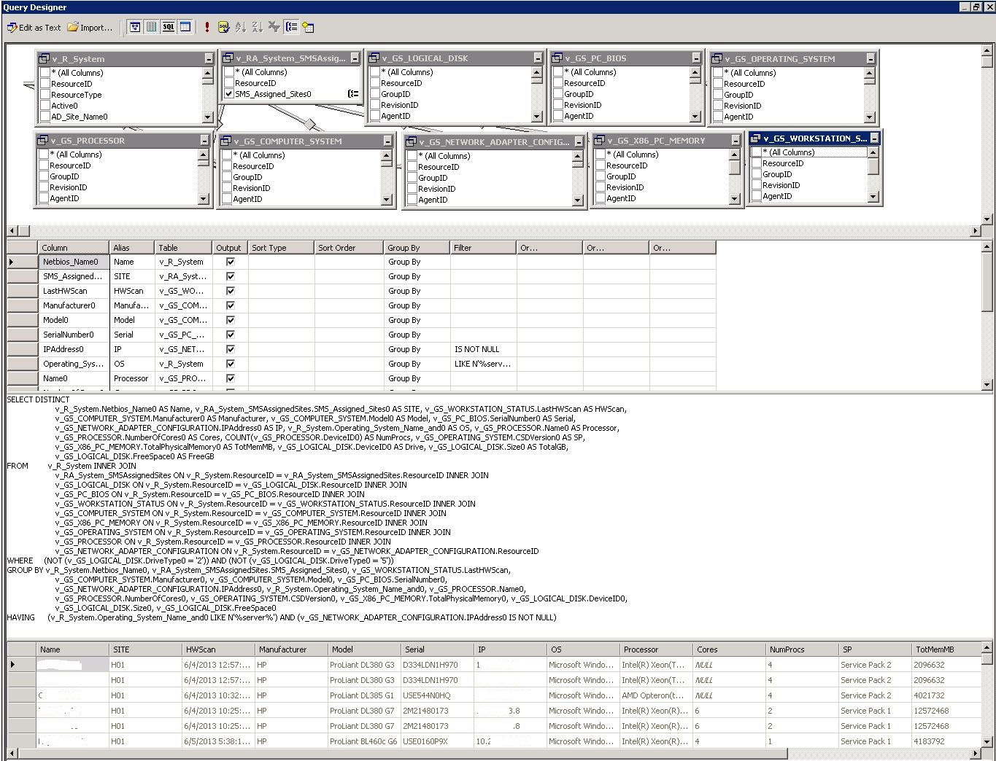The height and width of the screenshot is (761, 996).
Task: Edit the HWScan alias cell
Action: (x=132, y=291)
